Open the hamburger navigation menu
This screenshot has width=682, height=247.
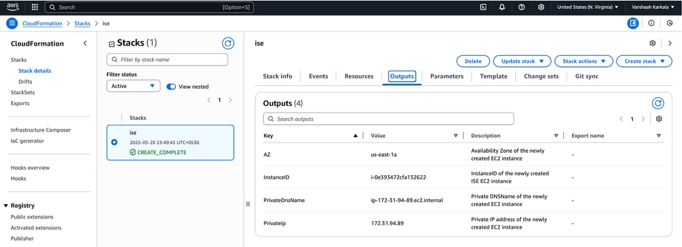click(x=12, y=23)
